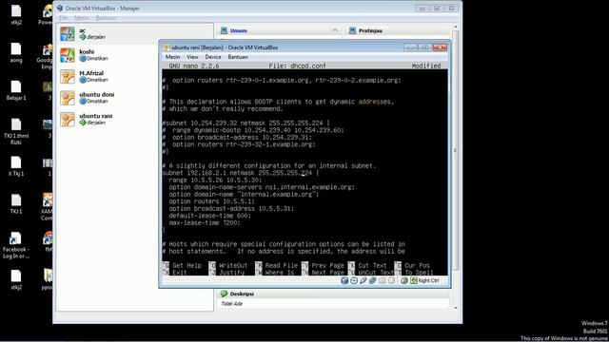The image size is (609, 342).
Task: Click the range dynamic-bootp 10.254.239.40 line
Action: pyautogui.click(x=253, y=130)
